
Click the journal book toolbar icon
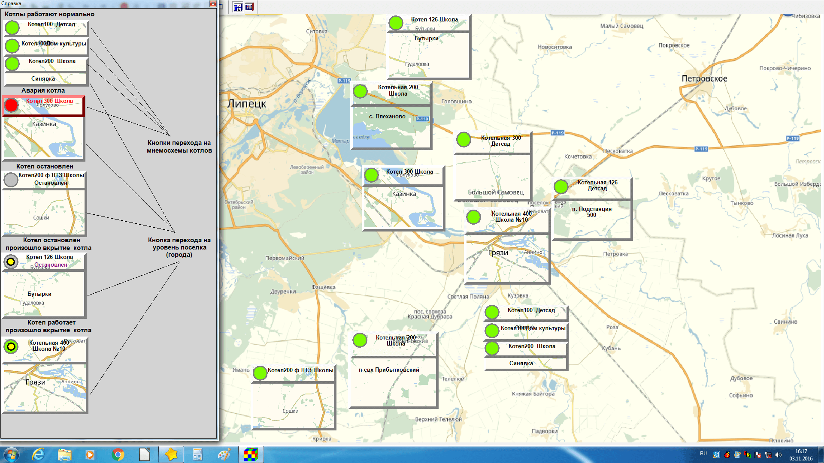pos(249,7)
